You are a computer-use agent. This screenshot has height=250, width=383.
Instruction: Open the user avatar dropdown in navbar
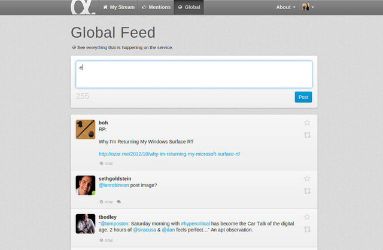pyautogui.click(x=308, y=7)
